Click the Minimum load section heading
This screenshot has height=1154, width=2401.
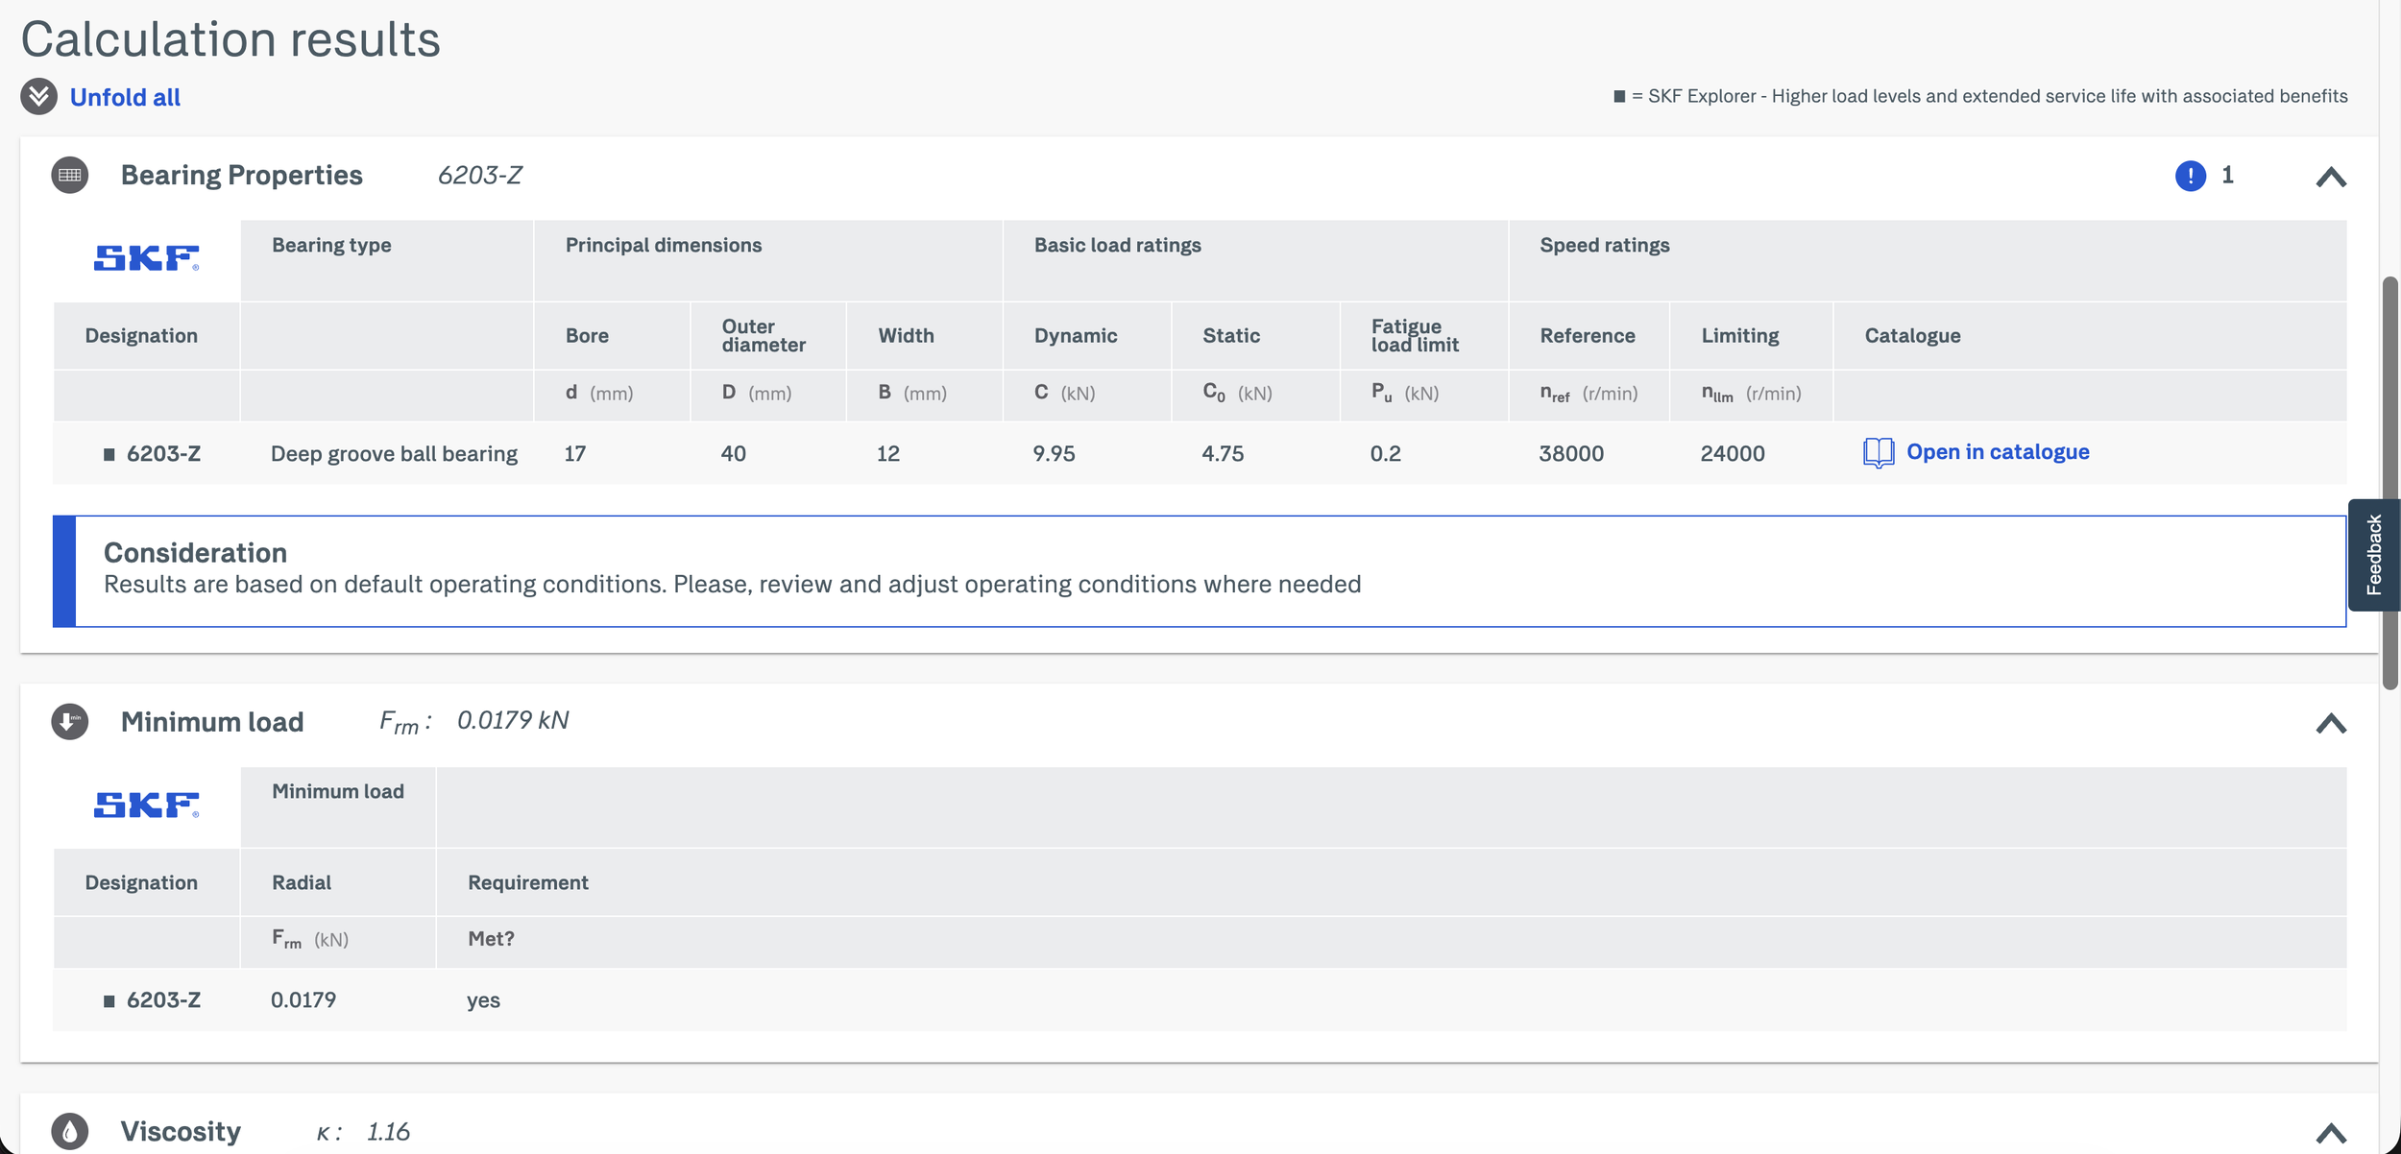[x=212, y=722]
